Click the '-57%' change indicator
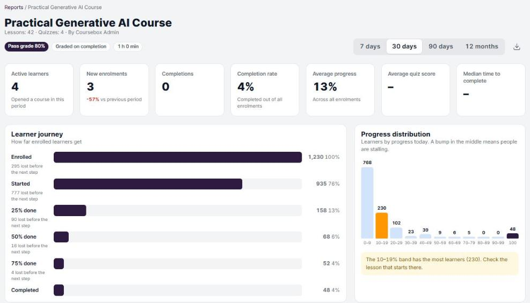 click(92, 100)
